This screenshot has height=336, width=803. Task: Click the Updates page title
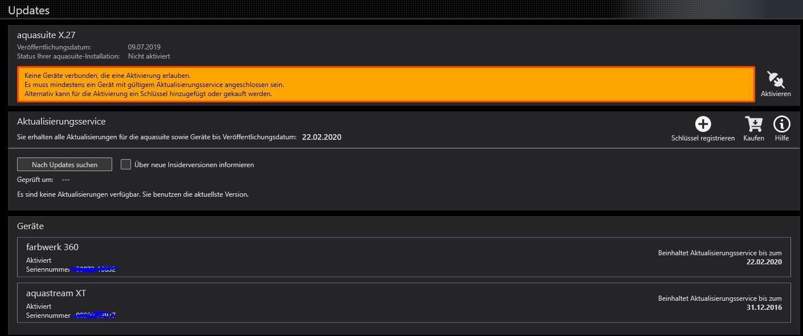point(28,10)
